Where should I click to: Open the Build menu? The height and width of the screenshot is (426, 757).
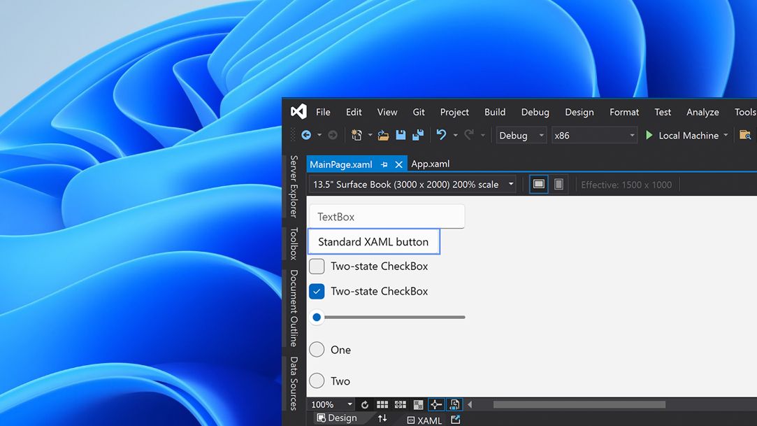click(x=494, y=112)
